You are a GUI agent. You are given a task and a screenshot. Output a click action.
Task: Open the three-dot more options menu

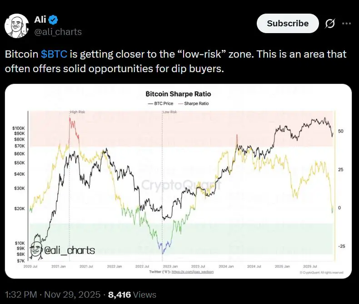(x=346, y=24)
